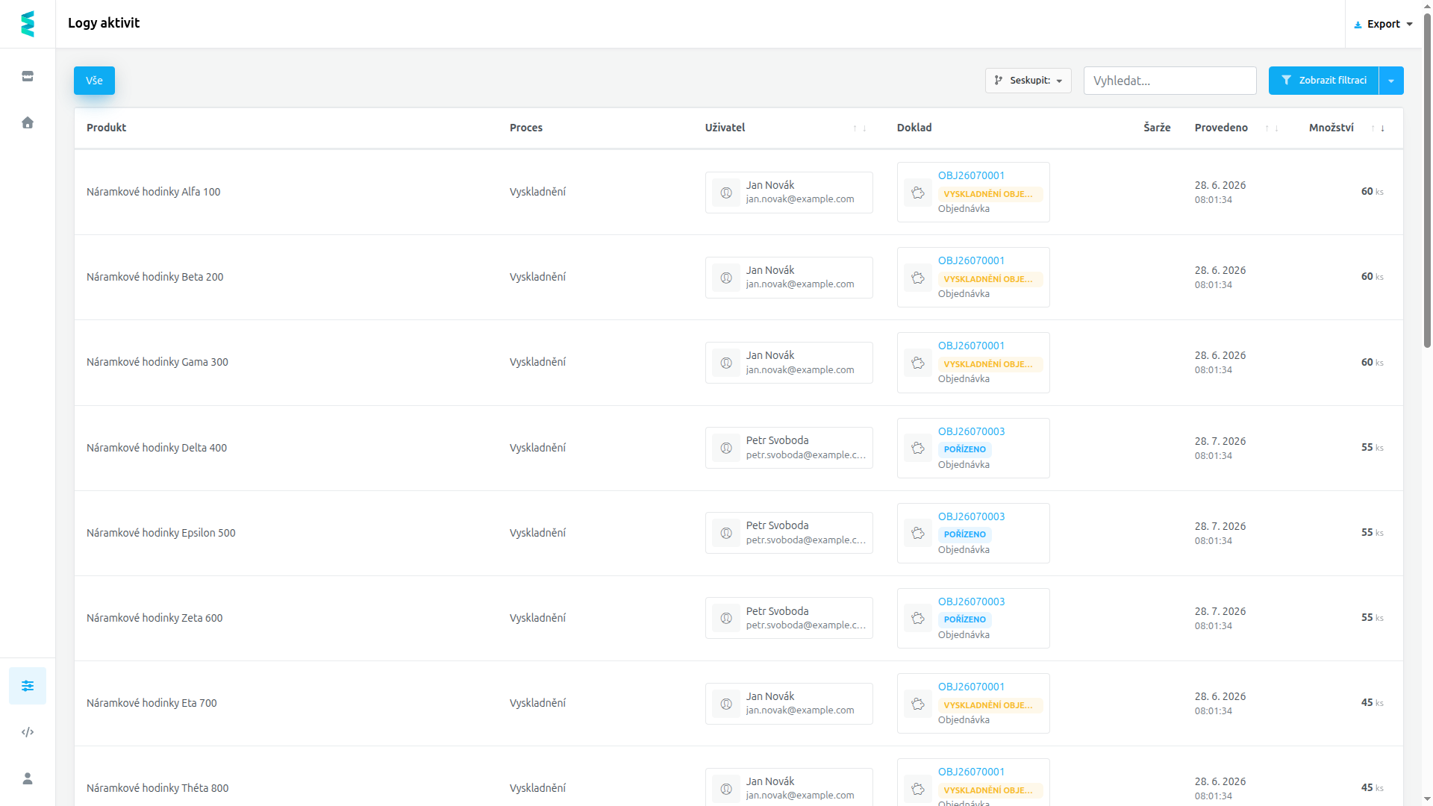Image resolution: width=1433 pixels, height=806 pixels.
Task: Open the store icon in the sidebar
Action: point(28,76)
